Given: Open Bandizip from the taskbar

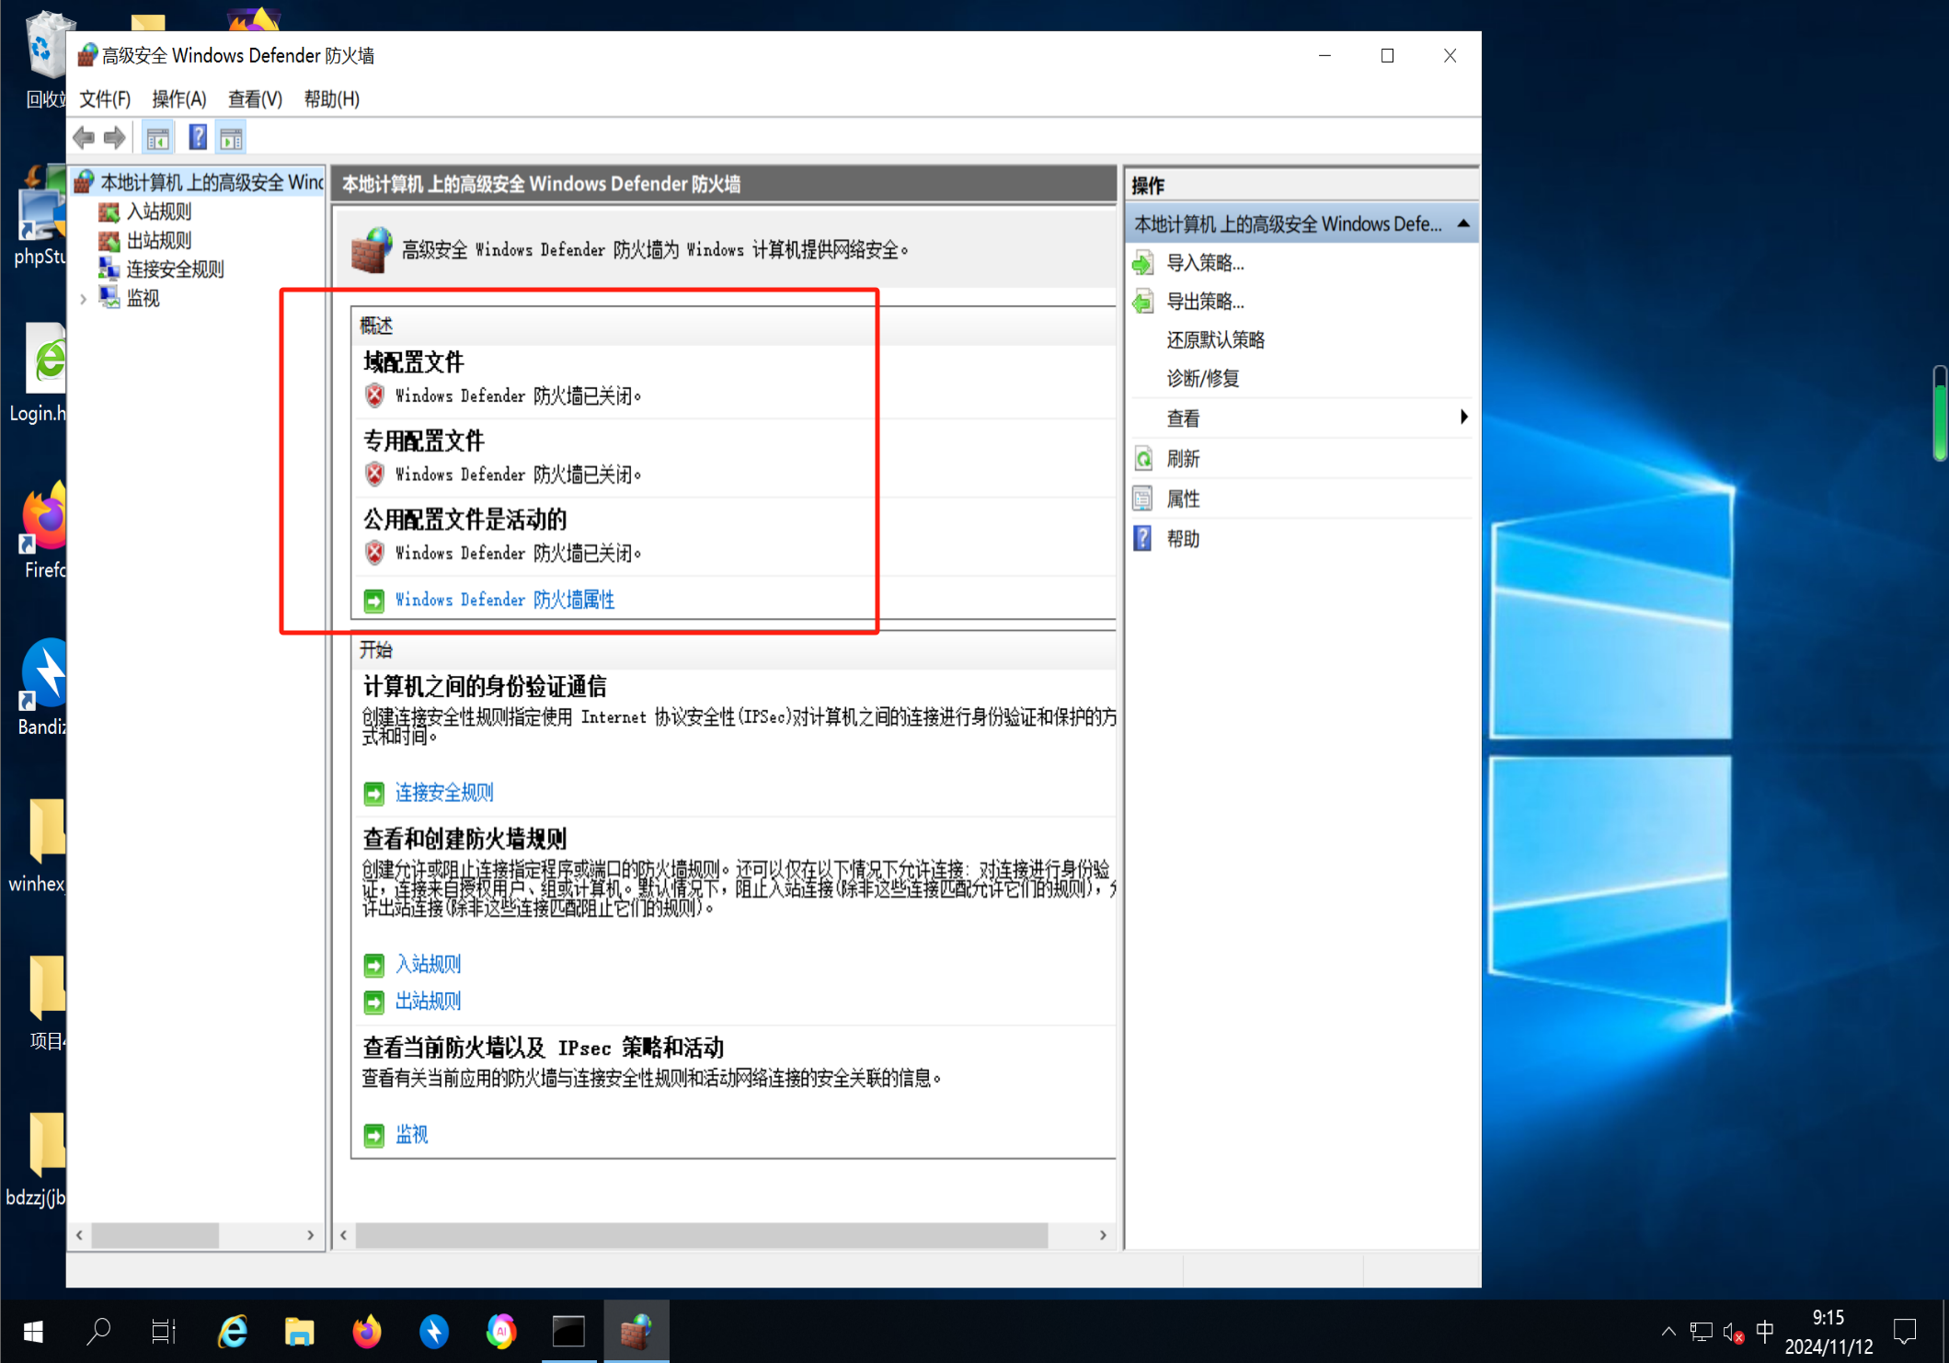Looking at the screenshot, I should [x=433, y=1331].
